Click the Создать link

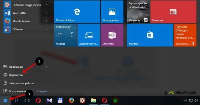(x=42, y=91)
